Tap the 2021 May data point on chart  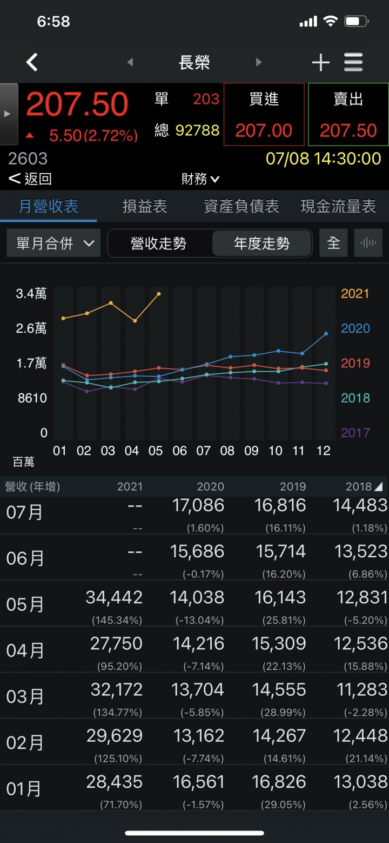pyautogui.click(x=159, y=294)
